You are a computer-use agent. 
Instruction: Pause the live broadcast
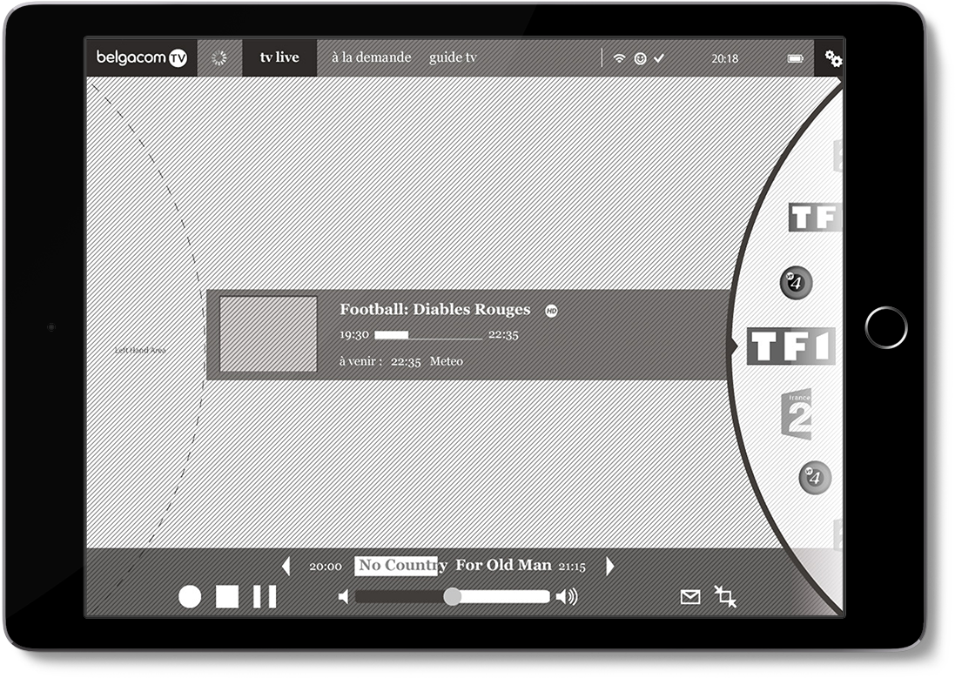click(265, 597)
